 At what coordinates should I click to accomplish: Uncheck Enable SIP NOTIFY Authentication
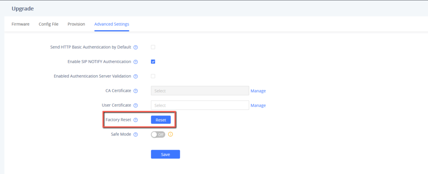click(x=153, y=61)
